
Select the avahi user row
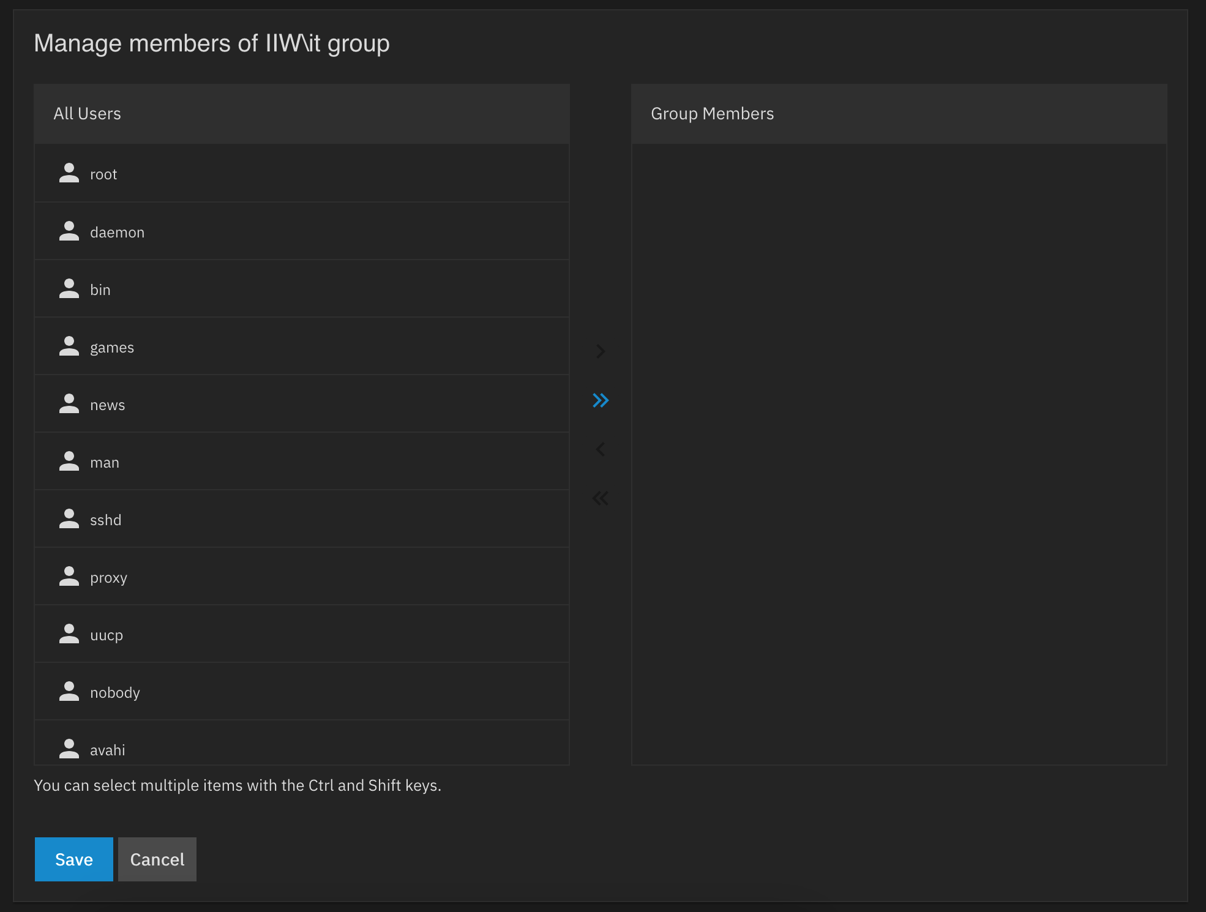click(x=302, y=742)
